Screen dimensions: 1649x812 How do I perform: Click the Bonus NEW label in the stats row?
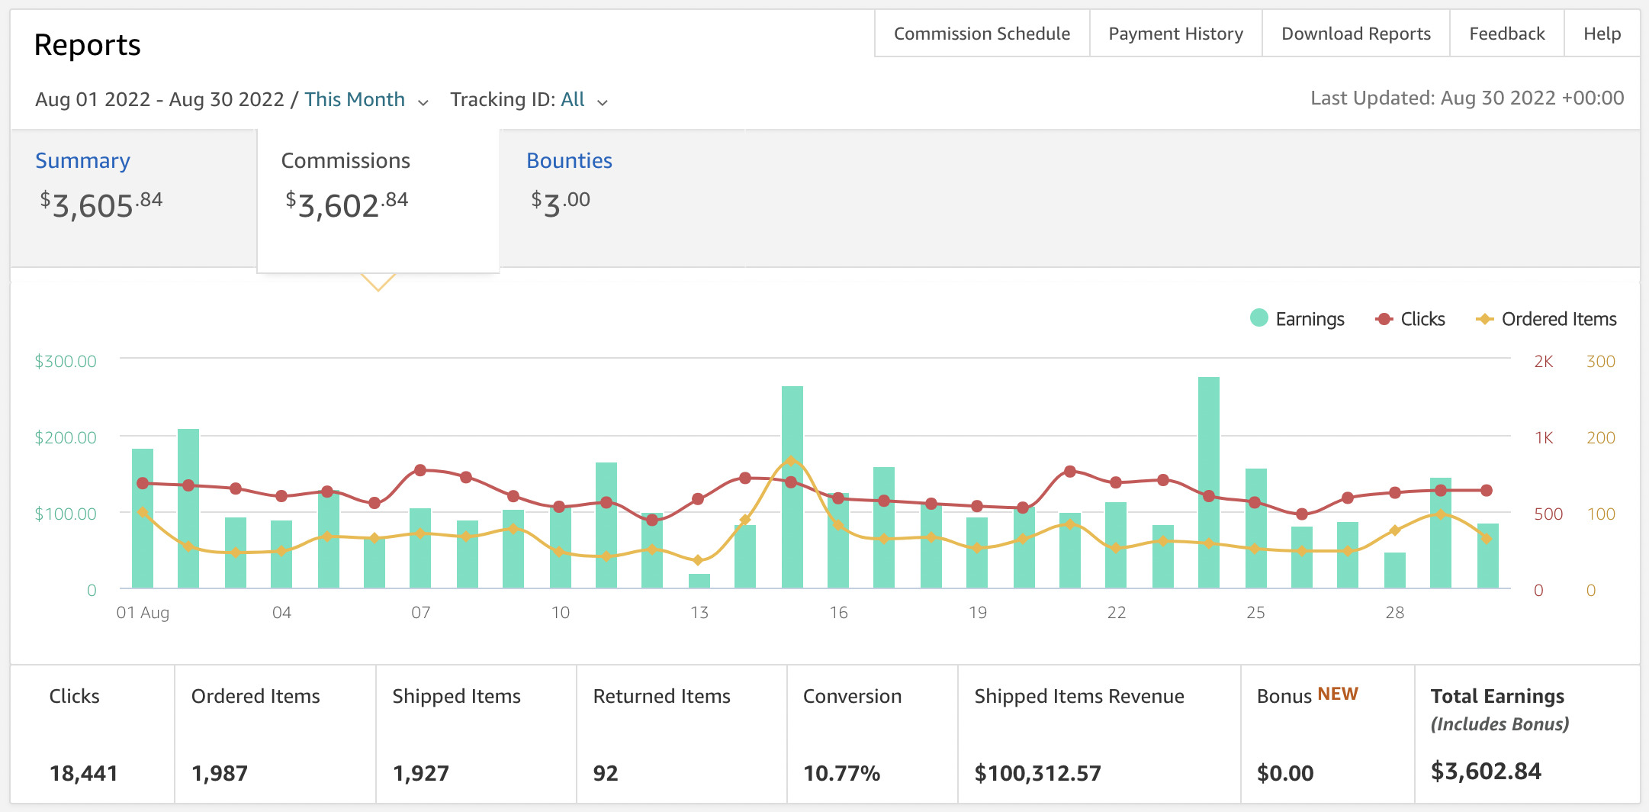[x=1307, y=695]
